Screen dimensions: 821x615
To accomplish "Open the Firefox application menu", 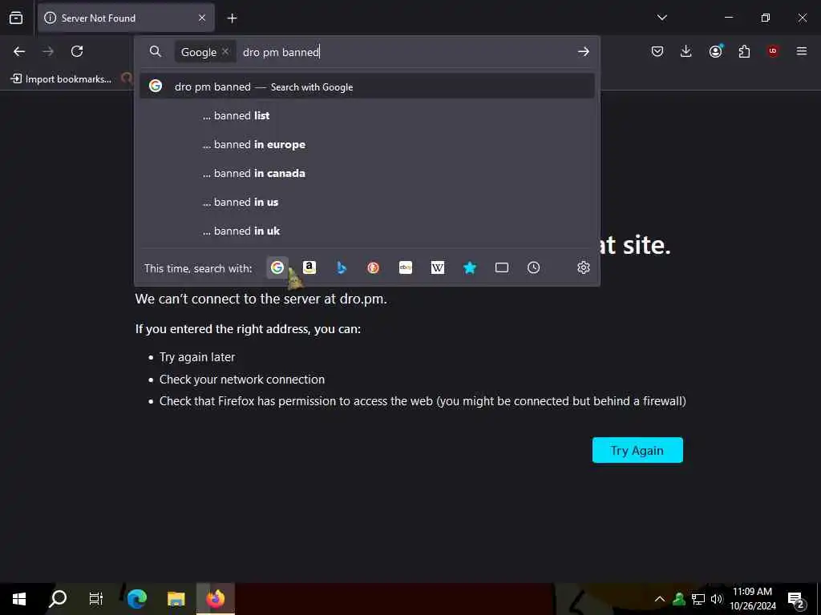I will click(802, 51).
